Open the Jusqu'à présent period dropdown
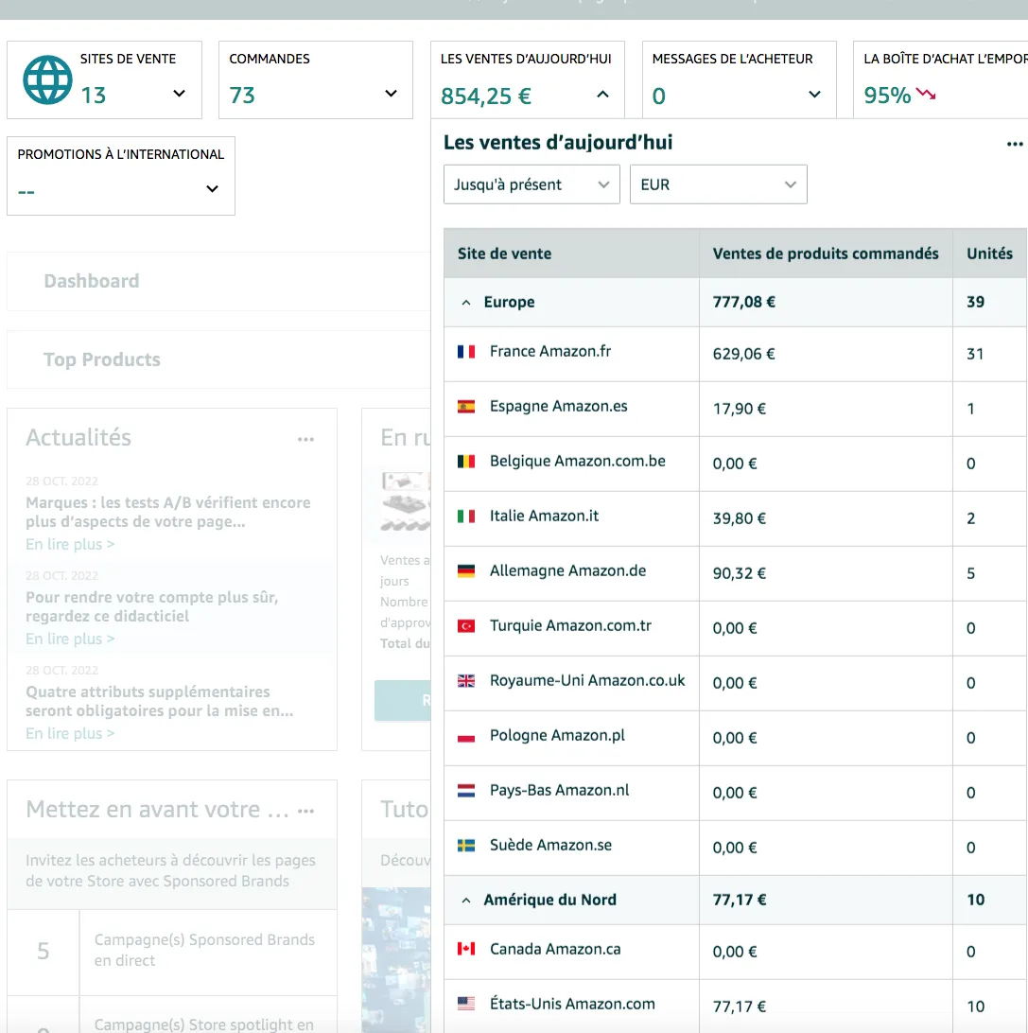 click(531, 184)
